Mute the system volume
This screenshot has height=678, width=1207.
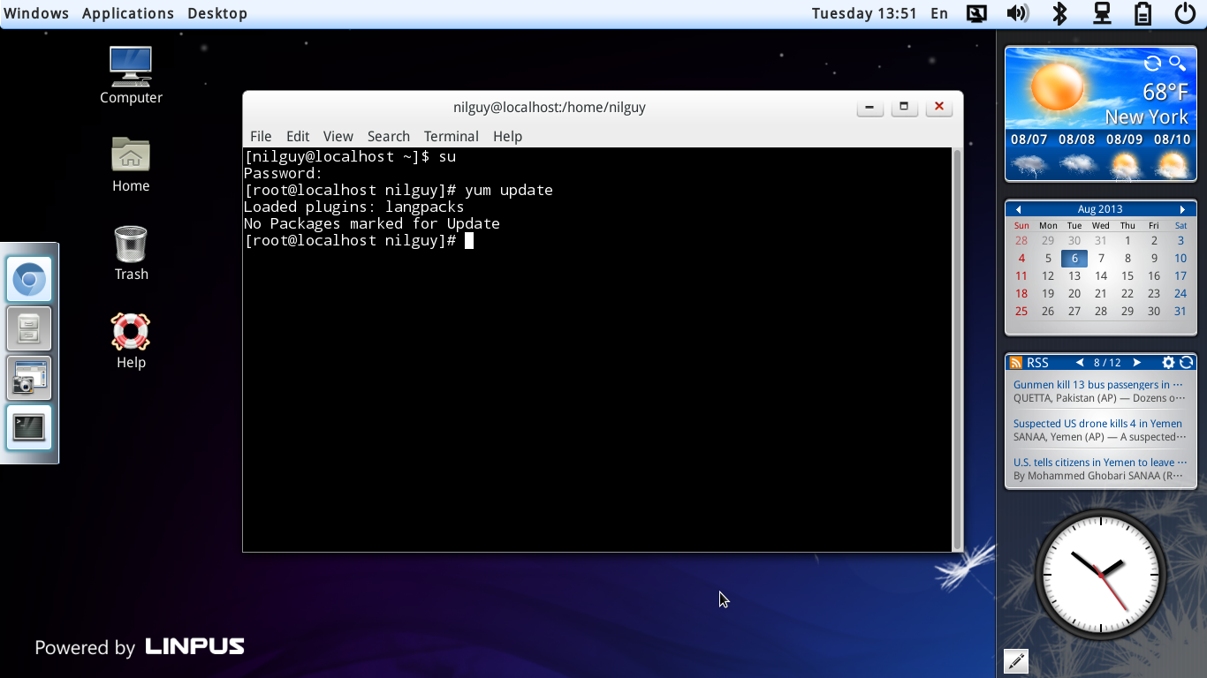point(1017,13)
